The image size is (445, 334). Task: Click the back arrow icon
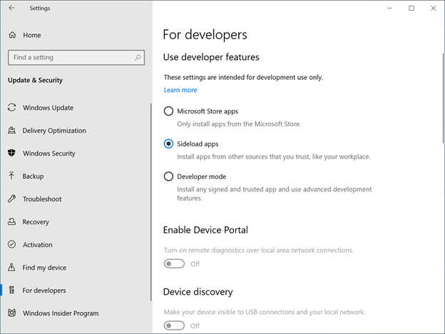(11, 9)
